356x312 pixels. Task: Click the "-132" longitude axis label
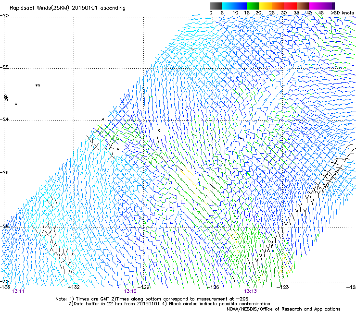pos(74,287)
